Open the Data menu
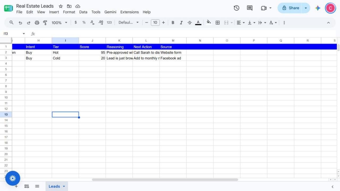The image size is (340, 191). pyautogui.click(x=83, y=12)
